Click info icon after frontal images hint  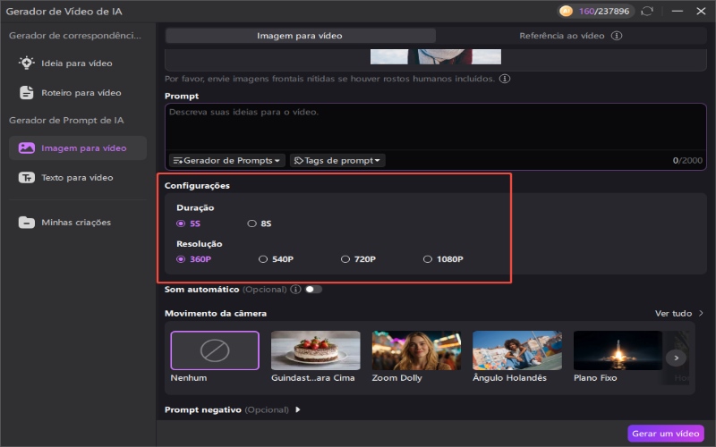[x=505, y=79]
